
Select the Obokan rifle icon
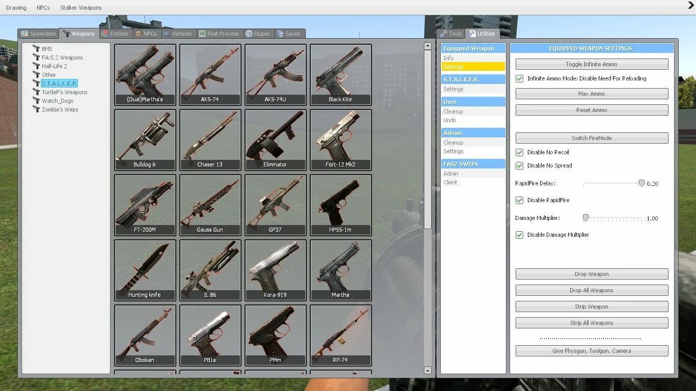click(145, 335)
